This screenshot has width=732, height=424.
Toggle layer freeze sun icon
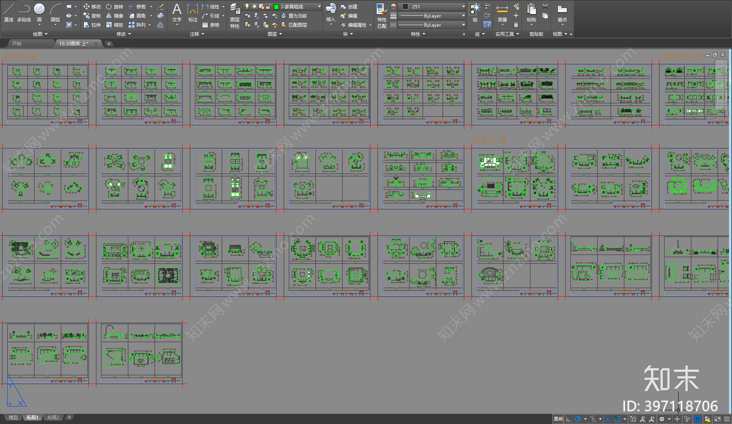pos(254,6)
